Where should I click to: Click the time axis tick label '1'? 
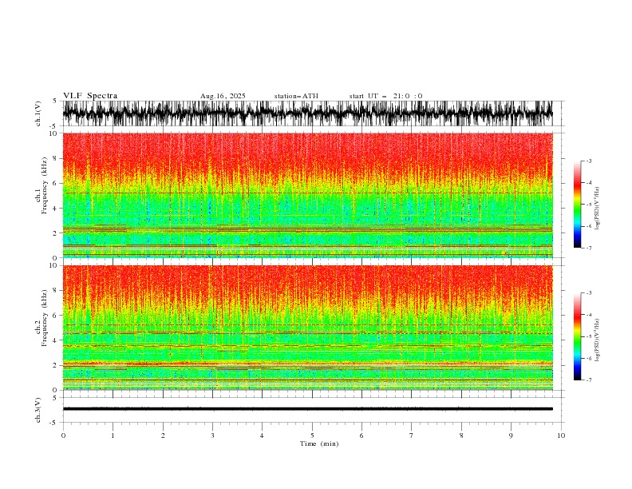113,435
